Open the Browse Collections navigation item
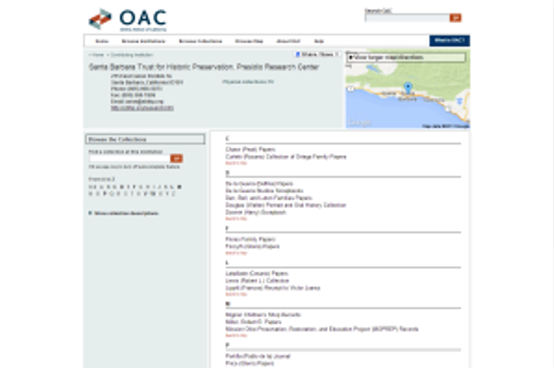This screenshot has width=554, height=368. pyautogui.click(x=200, y=41)
